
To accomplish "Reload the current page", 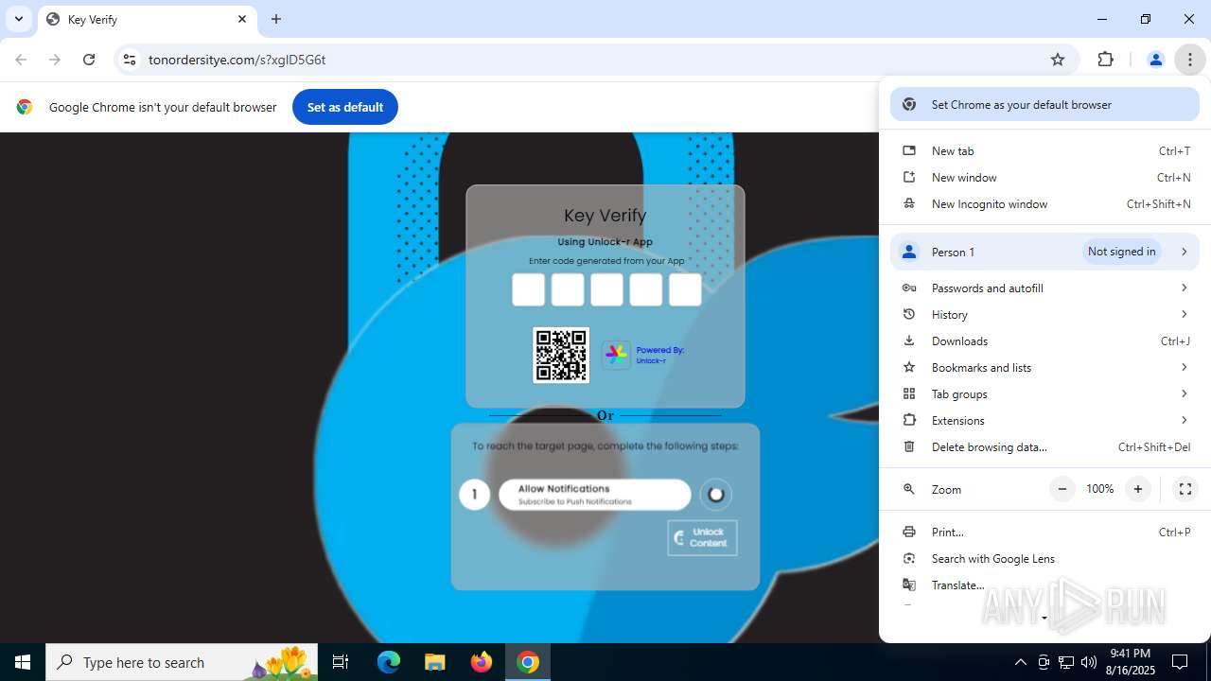I will [89, 60].
